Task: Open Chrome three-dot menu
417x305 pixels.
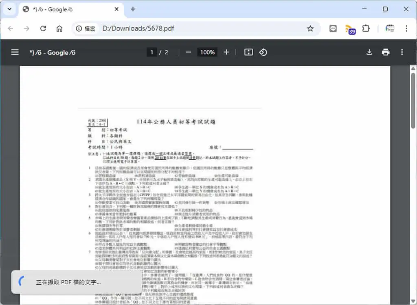Action: pyautogui.click(x=406, y=28)
